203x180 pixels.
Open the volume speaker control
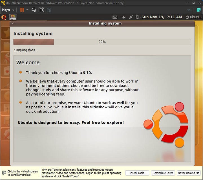point(124,17)
